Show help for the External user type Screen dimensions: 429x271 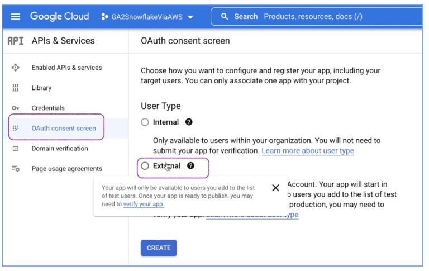pos(190,165)
